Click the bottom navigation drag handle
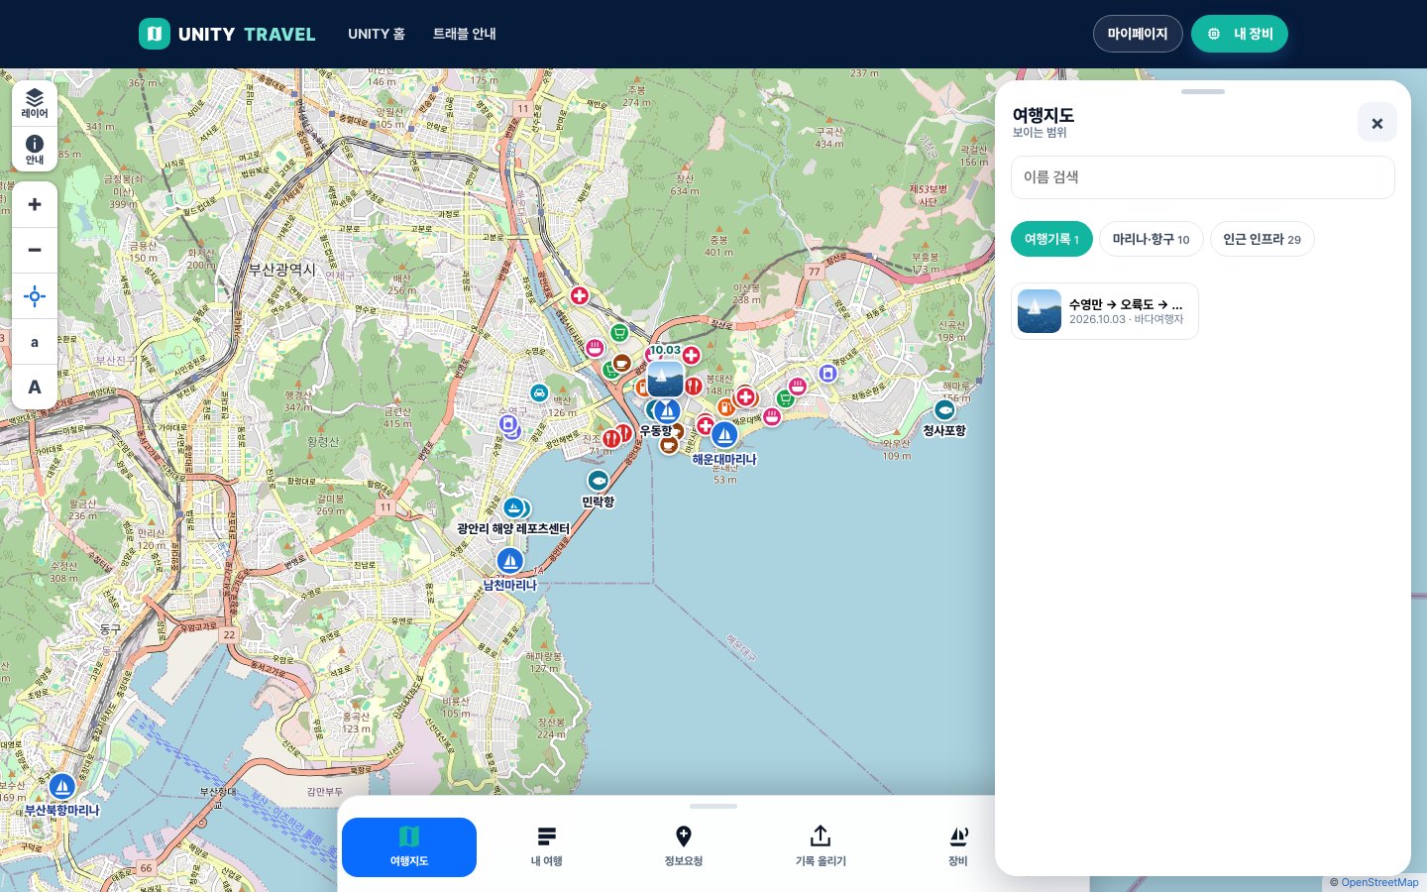The image size is (1427, 892). pyautogui.click(x=713, y=806)
